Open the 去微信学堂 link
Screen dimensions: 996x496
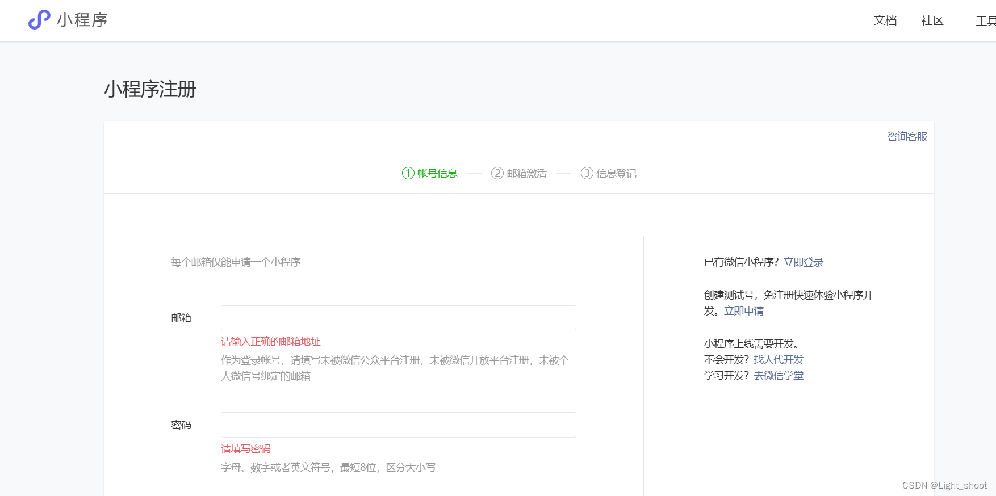(779, 376)
